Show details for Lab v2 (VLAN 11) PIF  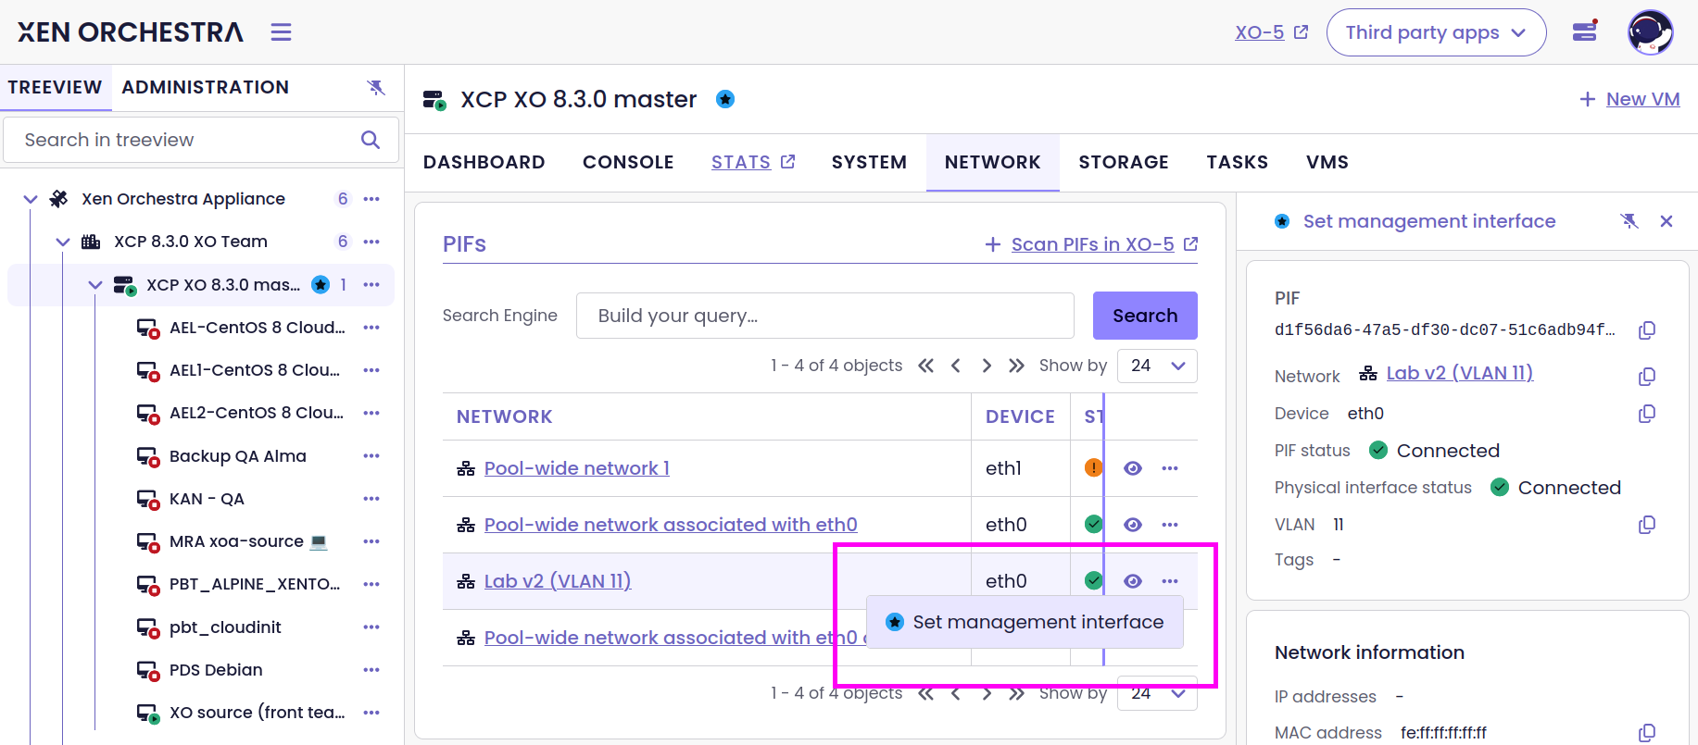click(x=1132, y=581)
